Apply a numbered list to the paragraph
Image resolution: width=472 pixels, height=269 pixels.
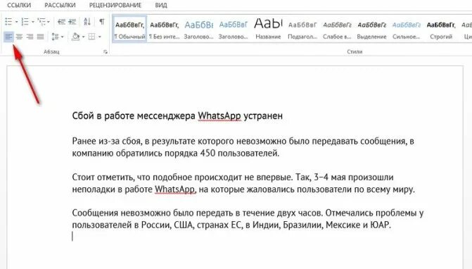point(25,22)
